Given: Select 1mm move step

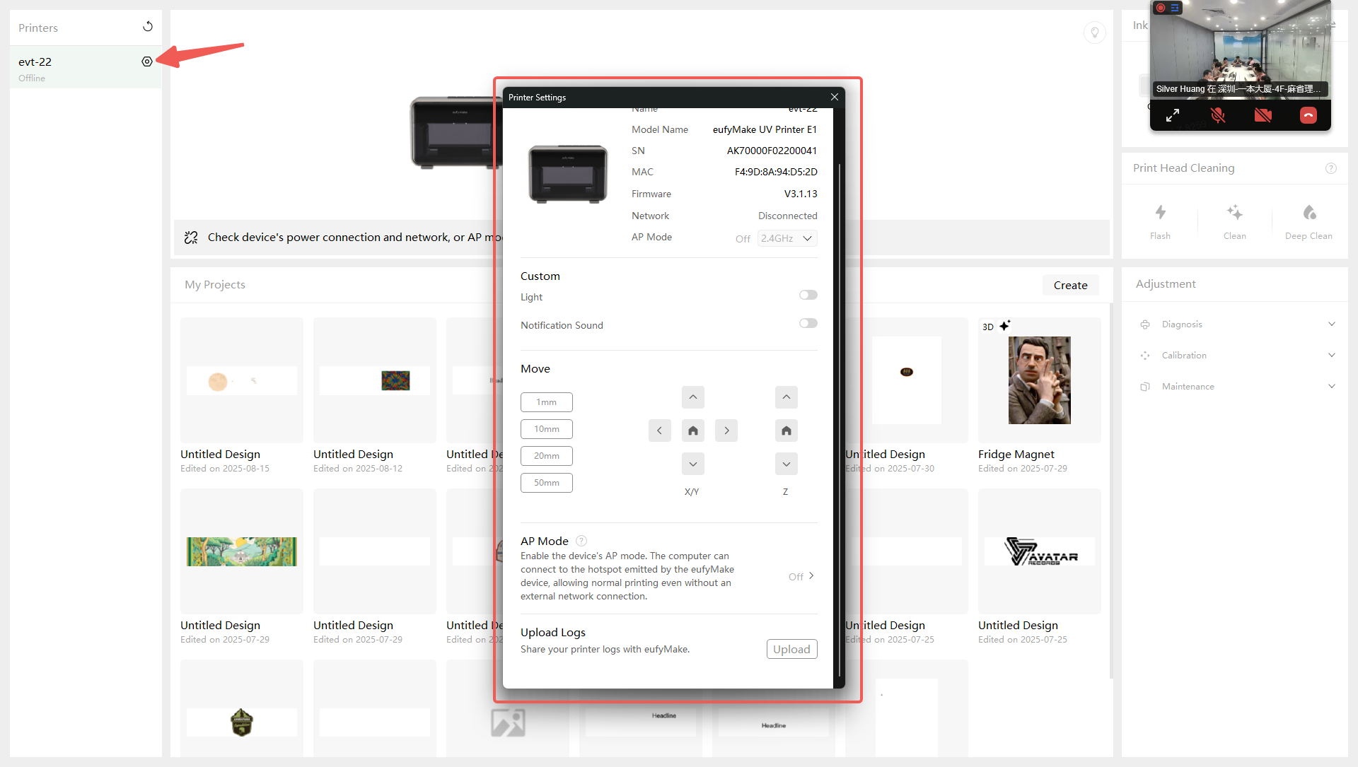Looking at the screenshot, I should tap(547, 402).
